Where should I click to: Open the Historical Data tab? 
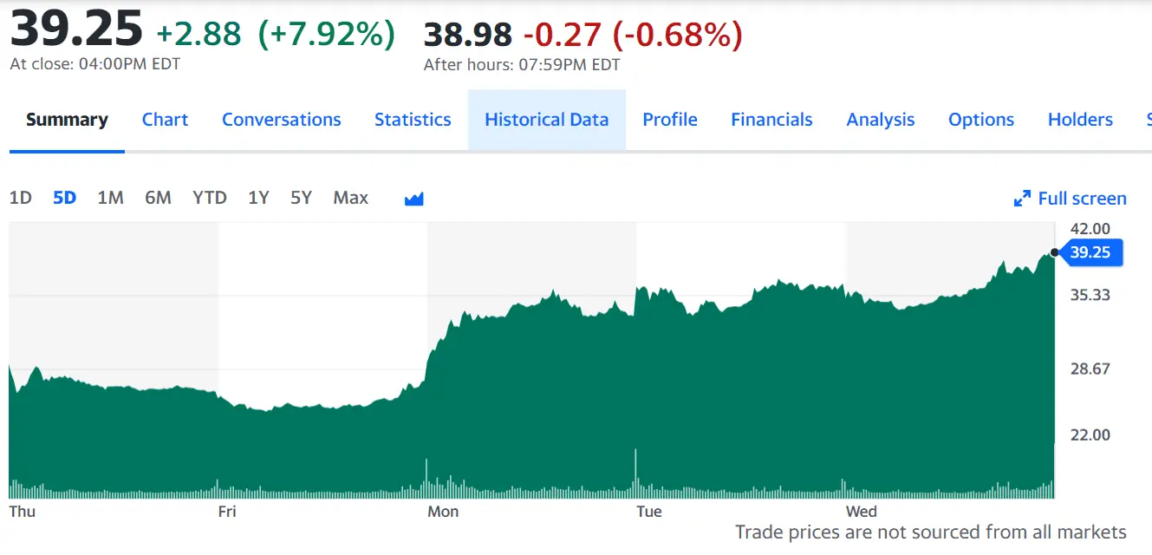pyautogui.click(x=546, y=120)
